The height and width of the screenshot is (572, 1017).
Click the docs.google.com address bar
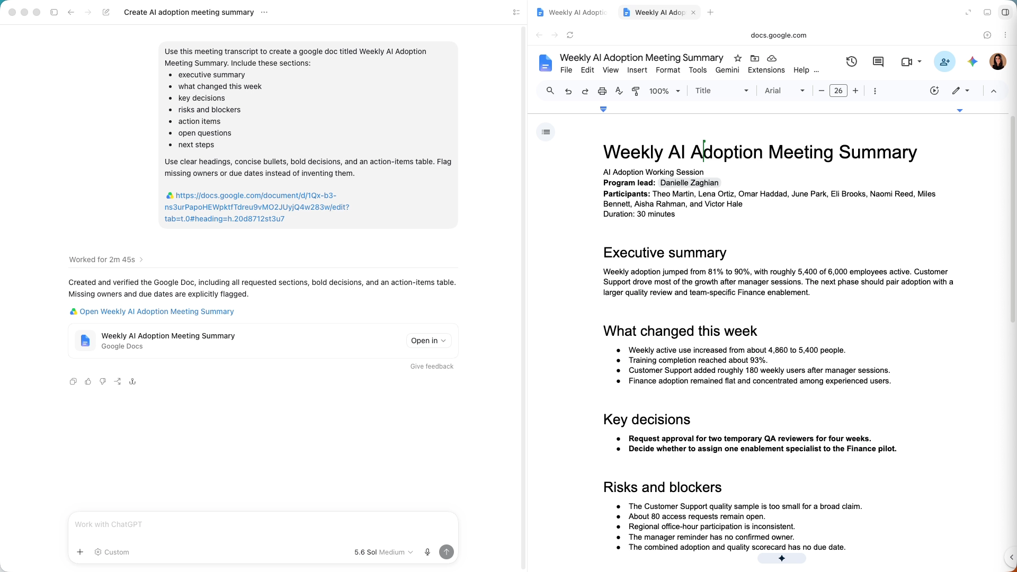tap(778, 35)
